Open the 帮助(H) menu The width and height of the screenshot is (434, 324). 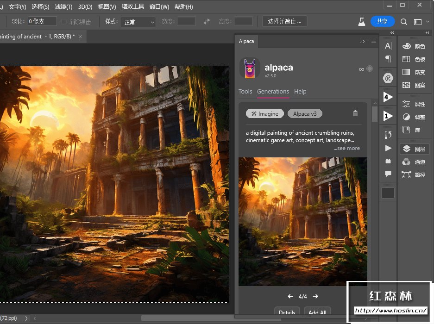pos(183,6)
